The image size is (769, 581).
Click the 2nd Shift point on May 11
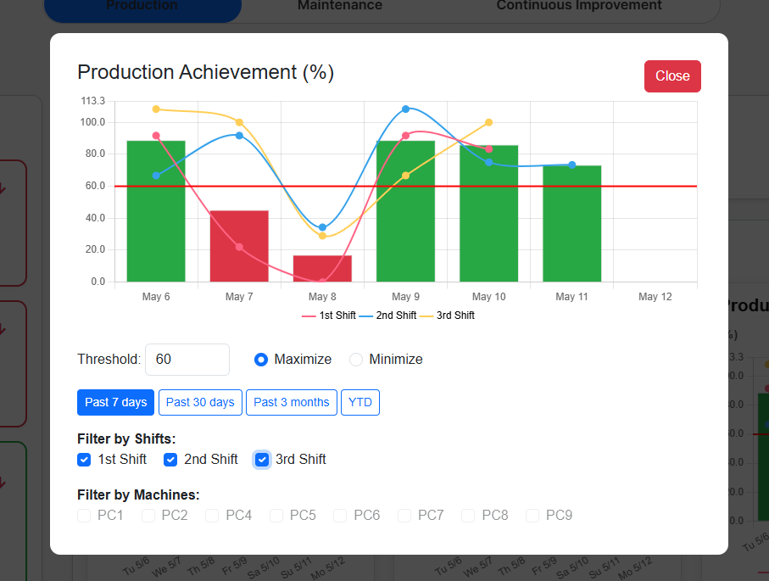[x=571, y=165]
